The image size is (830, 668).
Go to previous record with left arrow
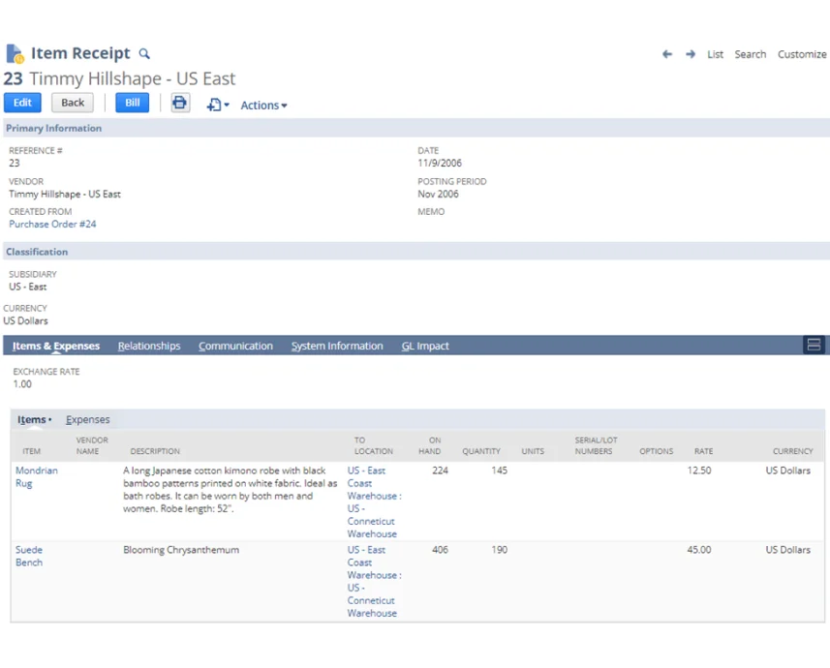(667, 54)
